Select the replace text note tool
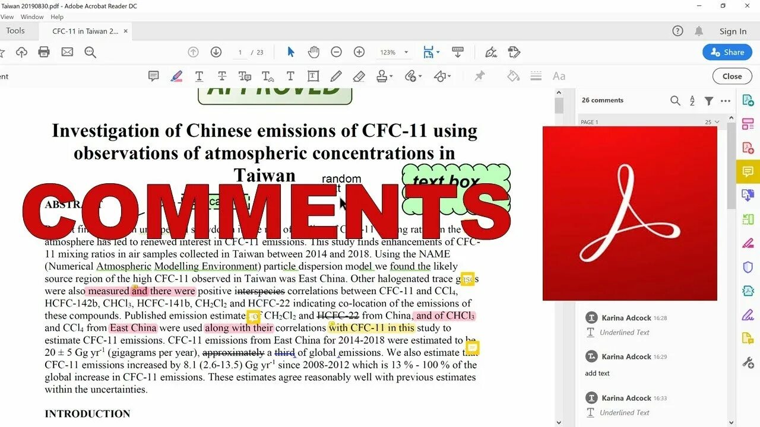This screenshot has height=427, width=760. click(245, 76)
